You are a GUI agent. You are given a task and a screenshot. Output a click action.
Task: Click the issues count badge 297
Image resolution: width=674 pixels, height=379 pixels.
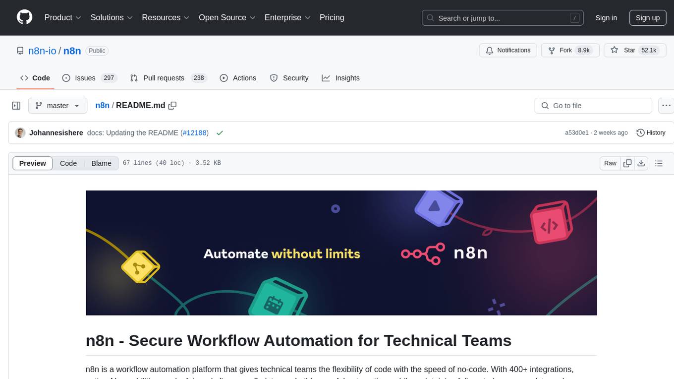tap(109, 78)
